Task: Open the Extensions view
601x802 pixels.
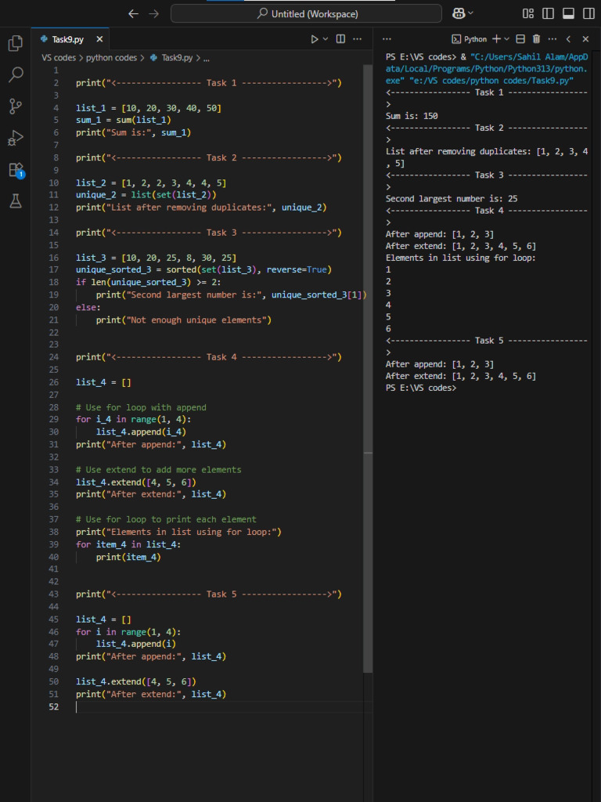Action: pyautogui.click(x=15, y=170)
